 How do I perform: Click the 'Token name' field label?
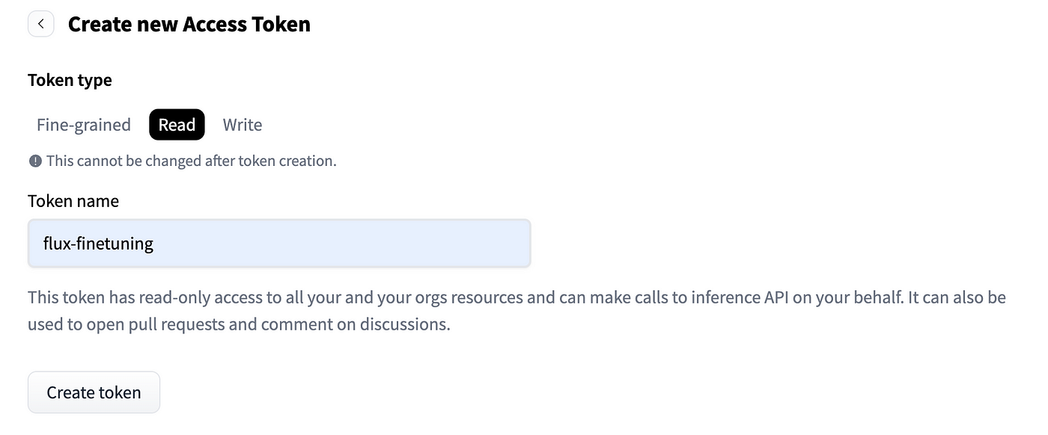[x=73, y=201]
